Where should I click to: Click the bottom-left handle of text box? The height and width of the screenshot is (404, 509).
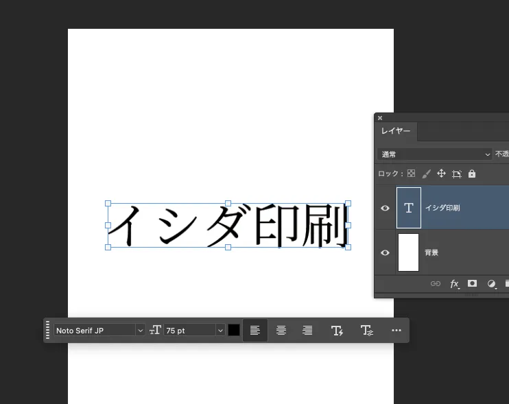(x=108, y=247)
